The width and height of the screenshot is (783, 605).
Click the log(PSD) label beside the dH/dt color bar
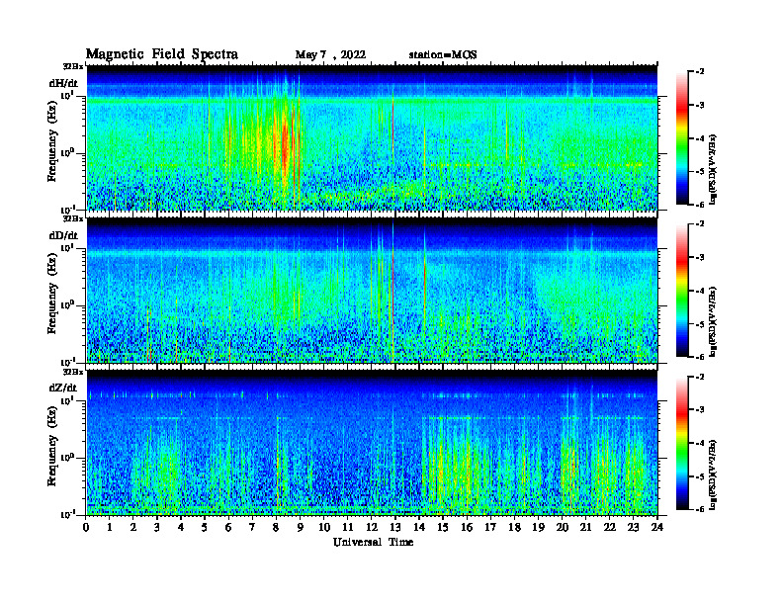pos(713,169)
